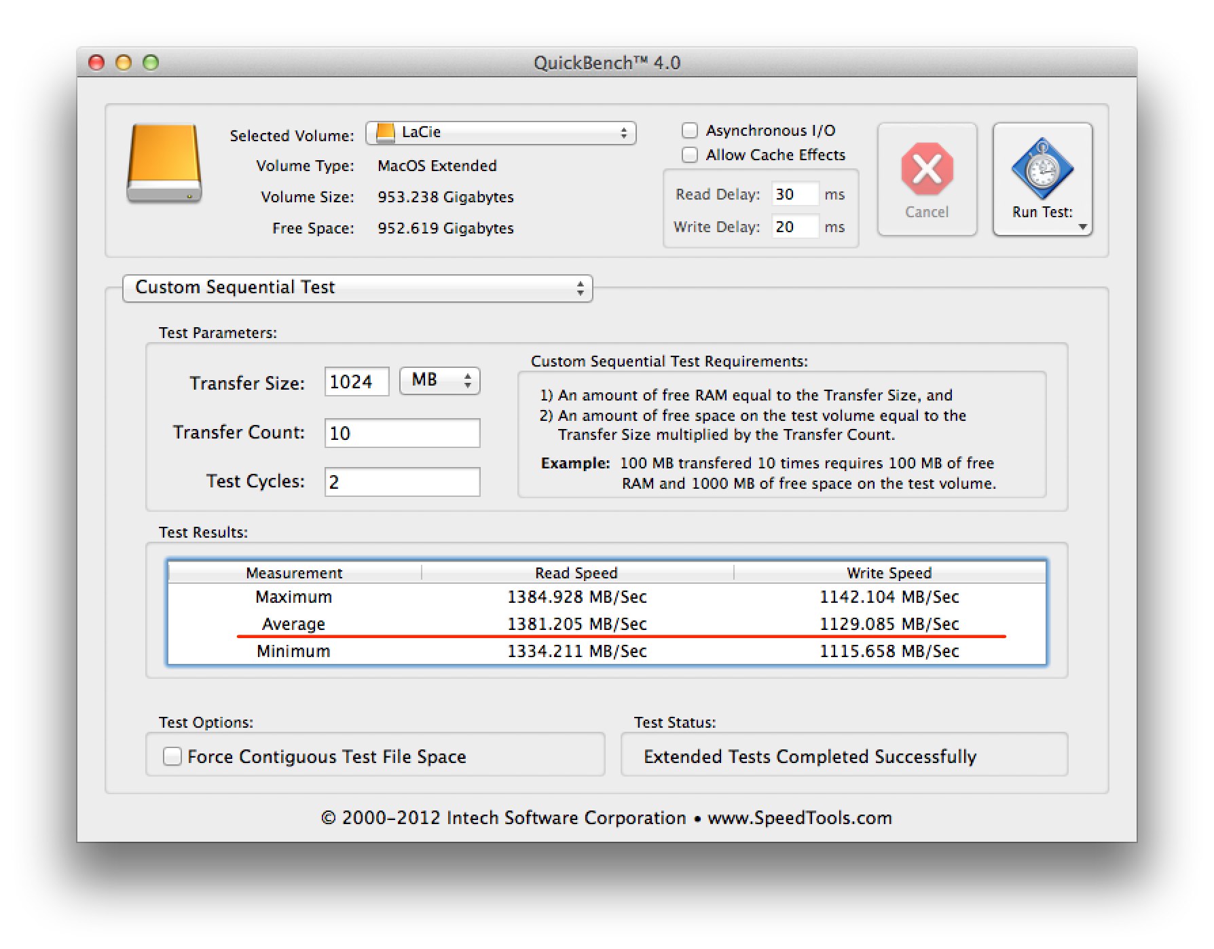Screen dimensions: 1214x949
Task: Click the Extended Tests Completed Successfully status
Action: pyautogui.click(x=810, y=757)
